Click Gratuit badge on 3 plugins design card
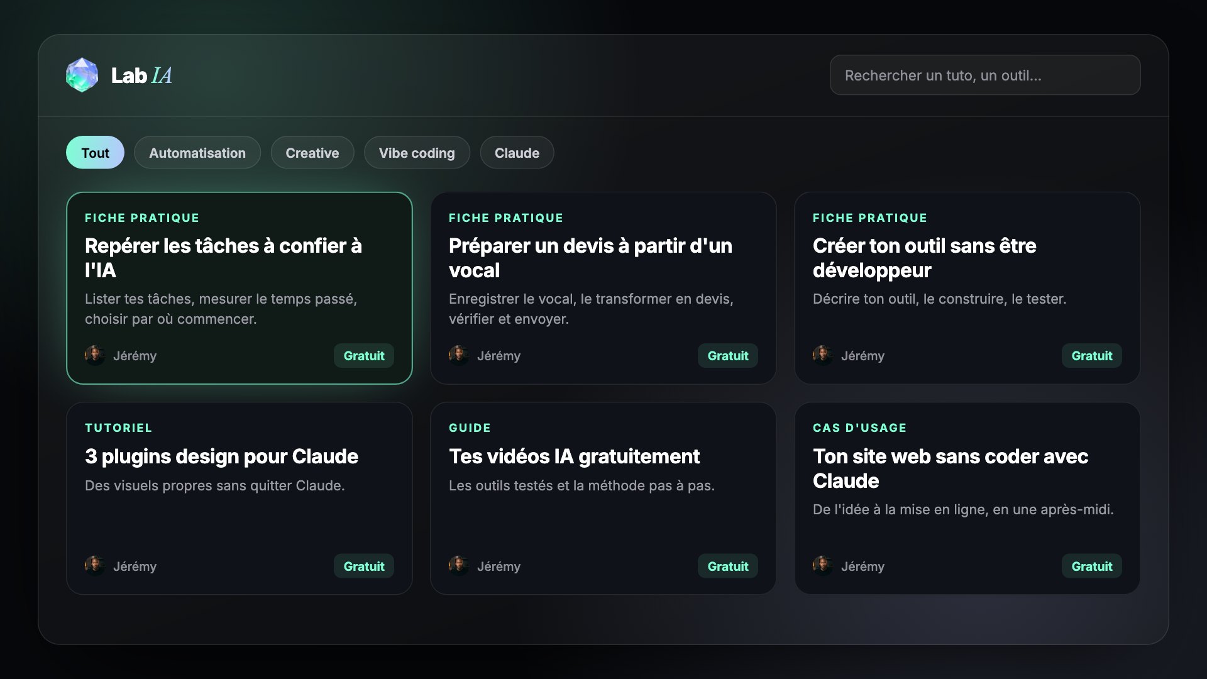This screenshot has height=679, width=1207. pyautogui.click(x=364, y=566)
